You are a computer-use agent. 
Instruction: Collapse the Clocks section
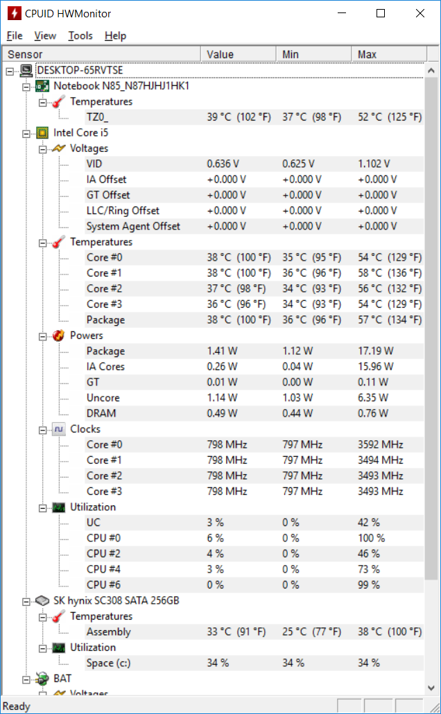43,430
